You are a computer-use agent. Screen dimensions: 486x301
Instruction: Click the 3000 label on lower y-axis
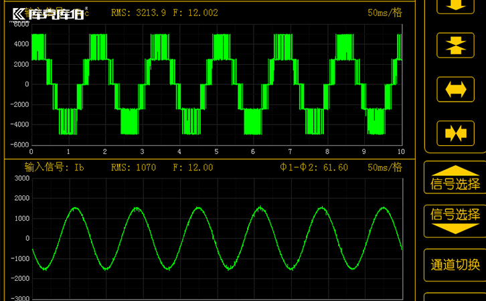(x=21, y=179)
